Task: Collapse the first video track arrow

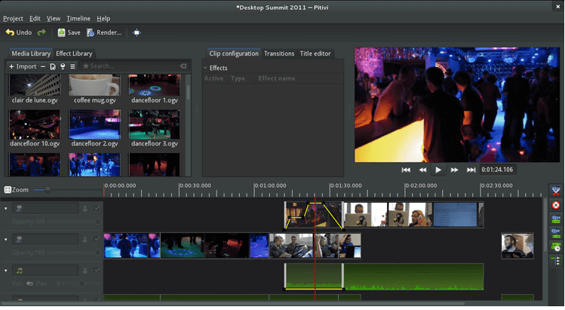Action: tap(6, 208)
